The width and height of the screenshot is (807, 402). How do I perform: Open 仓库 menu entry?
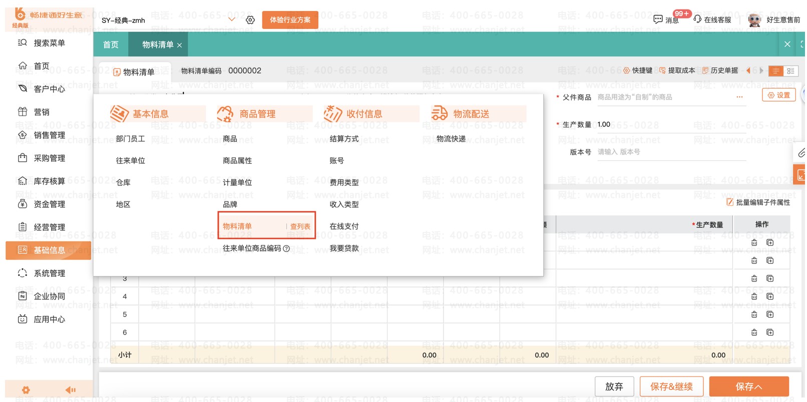click(123, 182)
